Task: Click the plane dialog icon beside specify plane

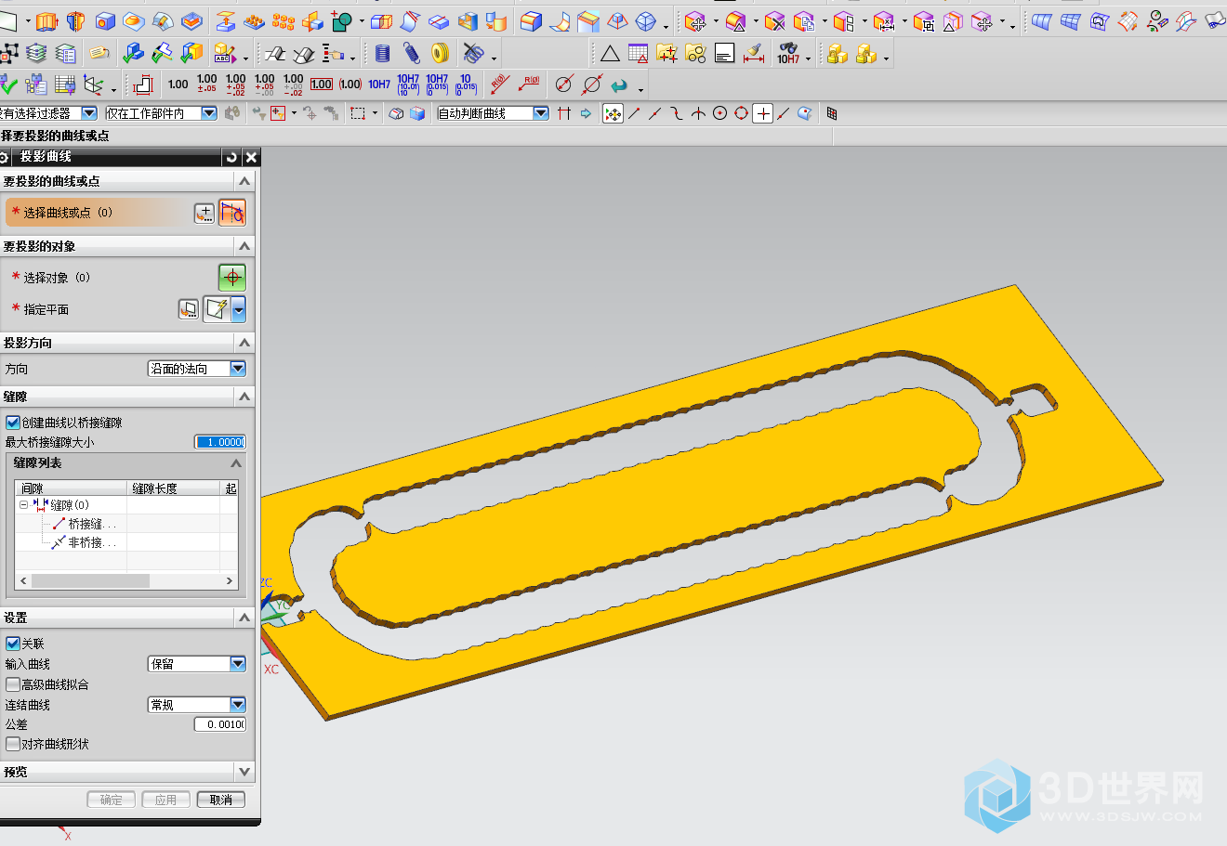Action: [189, 309]
